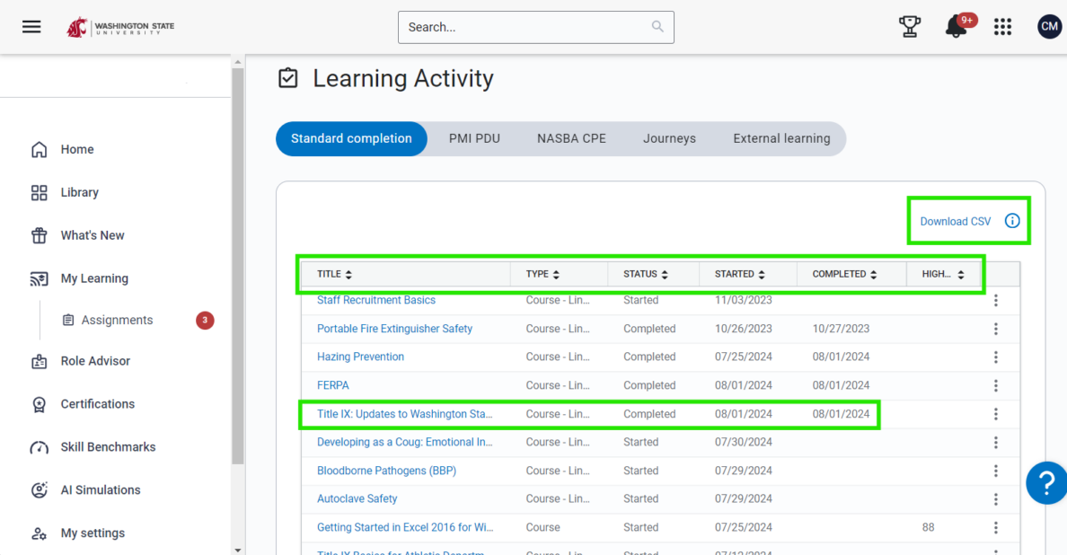
Task: Switch to the PMI PDU tab
Action: [474, 138]
